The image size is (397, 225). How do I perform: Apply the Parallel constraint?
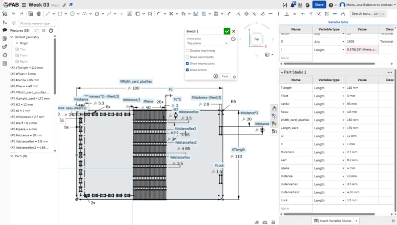click(255, 14)
